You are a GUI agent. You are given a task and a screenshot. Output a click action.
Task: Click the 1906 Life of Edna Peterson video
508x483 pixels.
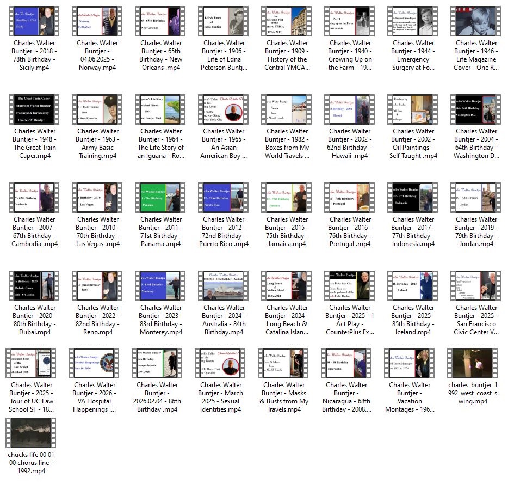tap(224, 21)
